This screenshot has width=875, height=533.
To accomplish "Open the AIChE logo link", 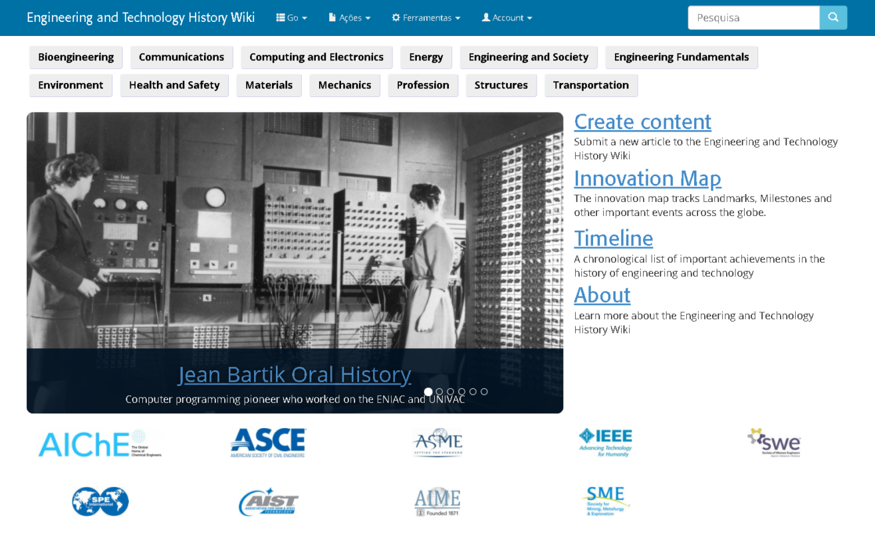I will coord(100,443).
